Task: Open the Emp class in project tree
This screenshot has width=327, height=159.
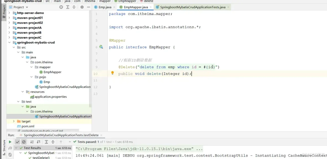Action: click(x=44, y=82)
